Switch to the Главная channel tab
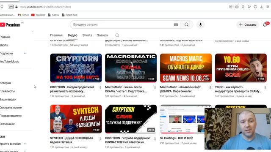The height and width of the screenshot is (152, 271). pyautogui.click(x=56, y=35)
